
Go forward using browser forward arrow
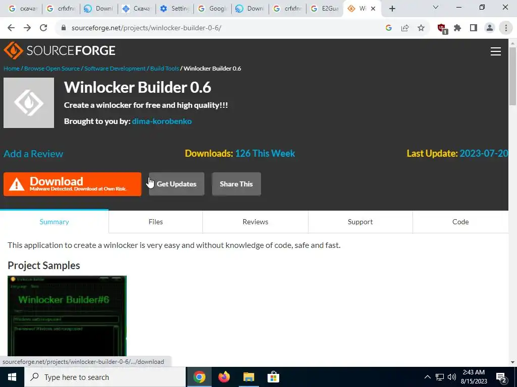pyautogui.click(x=27, y=28)
